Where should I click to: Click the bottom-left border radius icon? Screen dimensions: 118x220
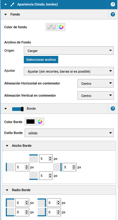(x=10, y=212)
